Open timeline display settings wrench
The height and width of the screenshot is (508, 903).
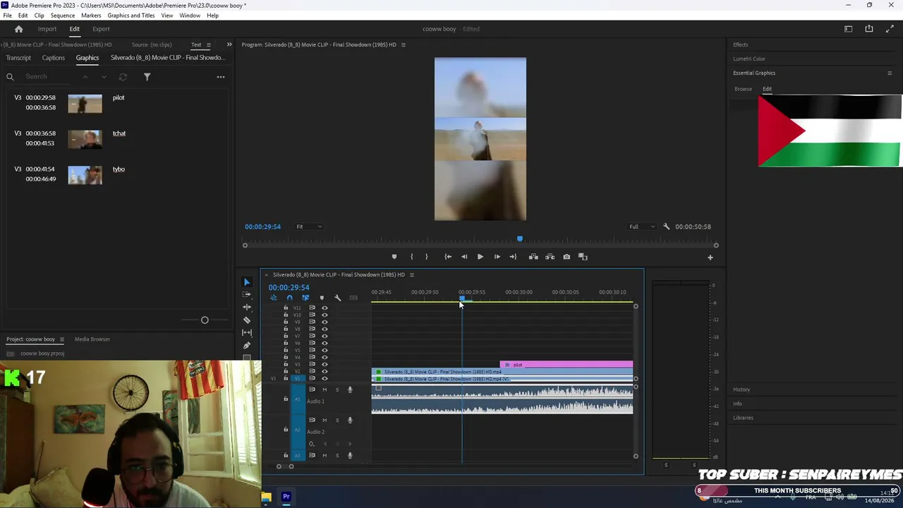pos(337,298)
